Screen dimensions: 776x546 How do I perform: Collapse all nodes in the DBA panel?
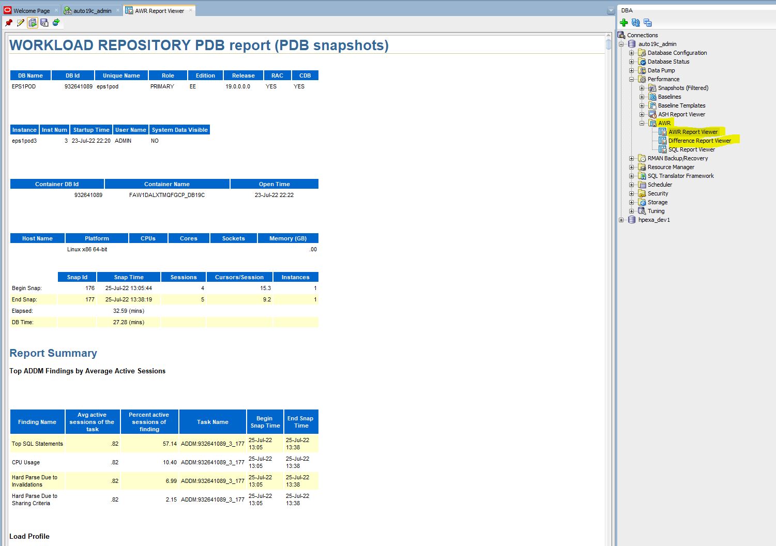pyautogui.click(x=647, y=23)
